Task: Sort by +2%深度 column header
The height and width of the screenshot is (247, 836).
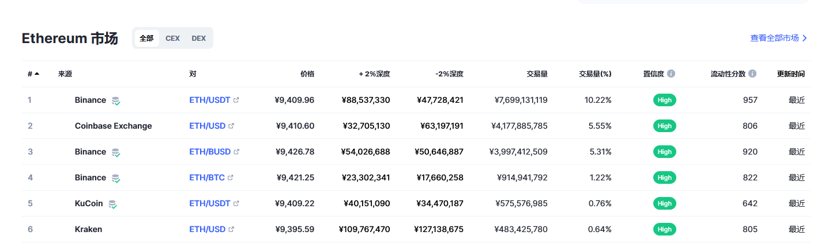Action: 374,74
